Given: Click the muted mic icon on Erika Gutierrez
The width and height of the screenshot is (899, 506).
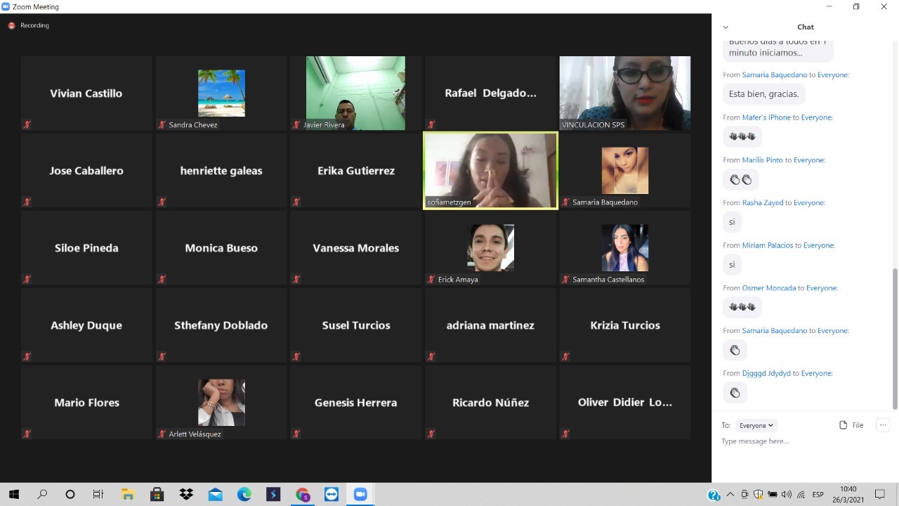Looking at the screenshot, I should click(x=296, y=202).
